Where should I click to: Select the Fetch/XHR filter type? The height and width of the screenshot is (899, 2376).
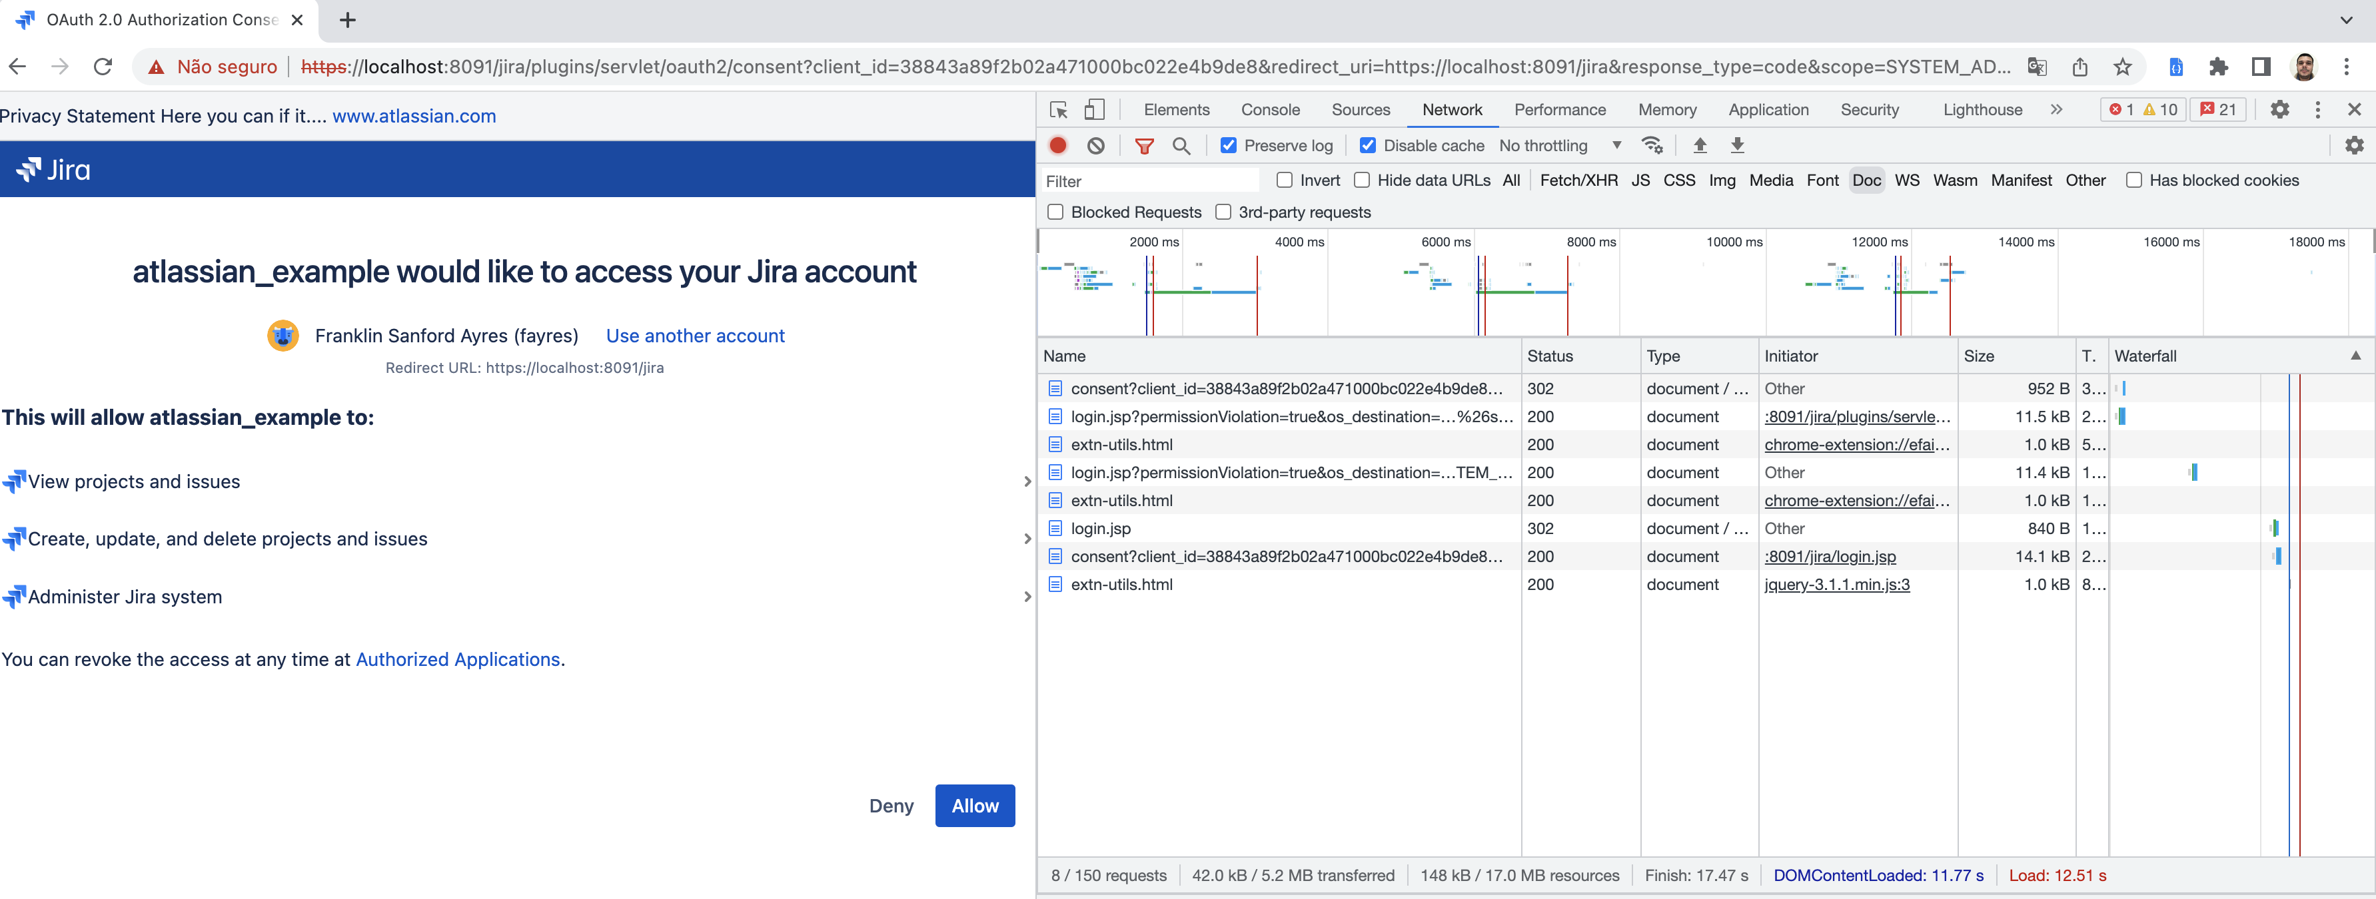pos(1578,180)
